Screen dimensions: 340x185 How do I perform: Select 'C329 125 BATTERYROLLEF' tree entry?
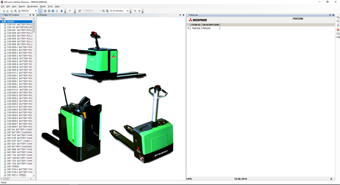[19, 27]
